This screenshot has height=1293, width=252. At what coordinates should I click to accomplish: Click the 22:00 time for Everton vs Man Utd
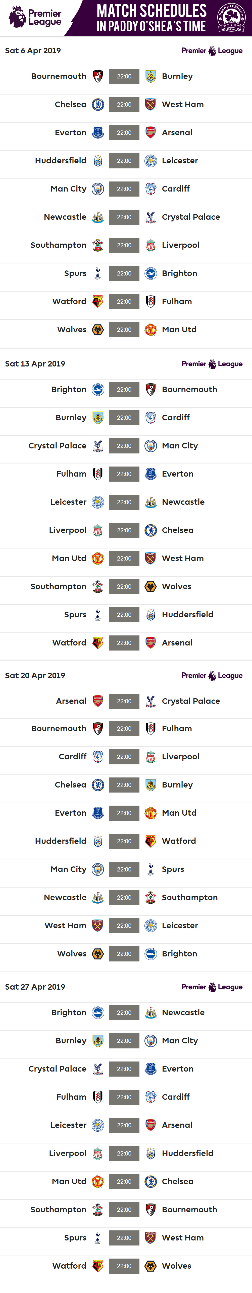124,813
